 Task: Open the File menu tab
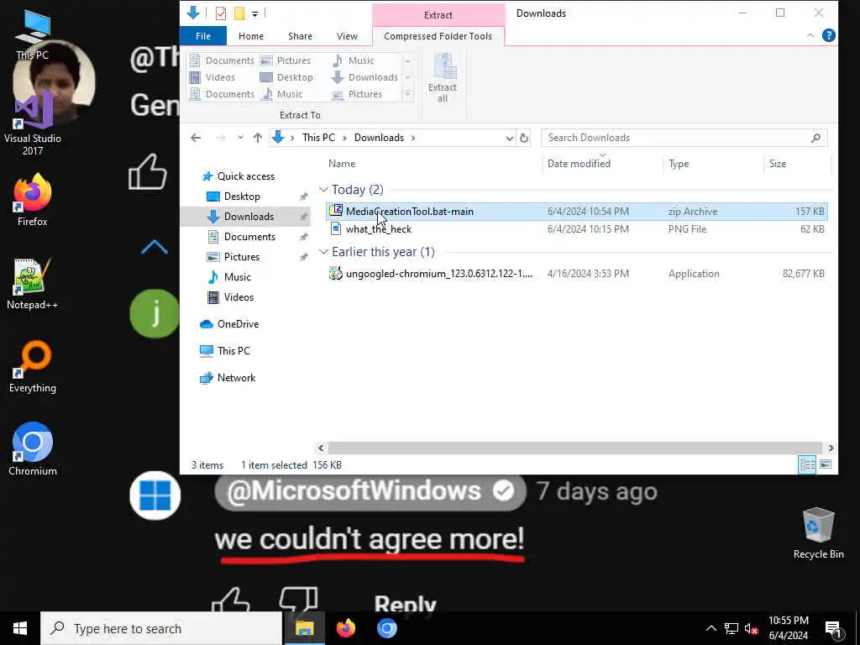[x=203, y=36]
